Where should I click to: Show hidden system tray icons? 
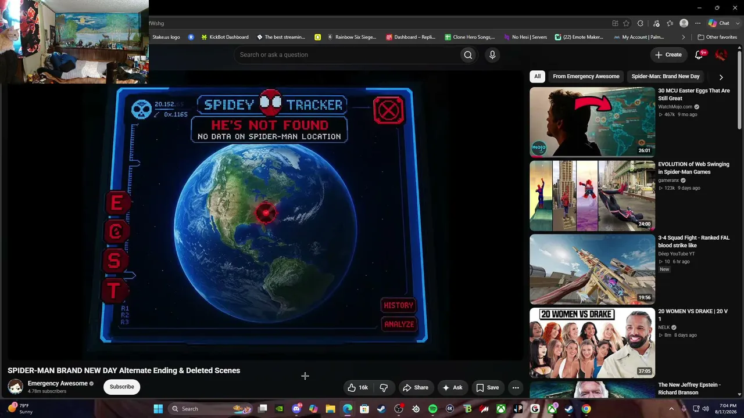coord(671,409)
